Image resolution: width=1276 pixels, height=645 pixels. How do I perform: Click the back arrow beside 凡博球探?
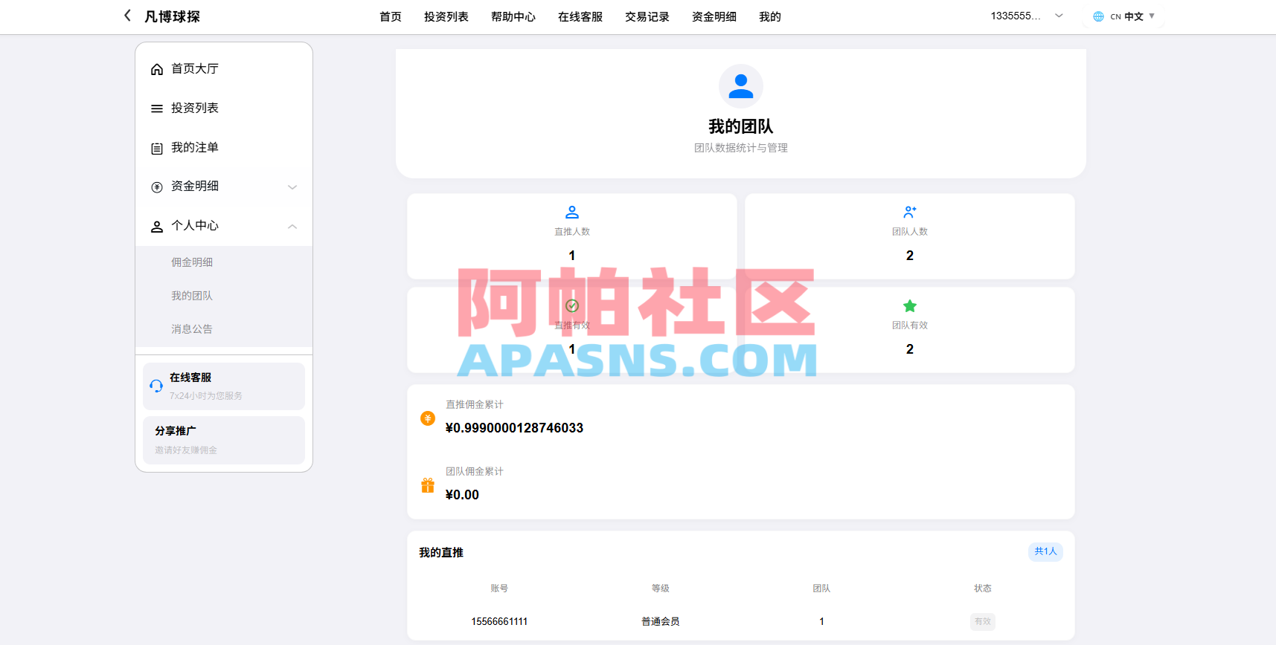point(127,16)
